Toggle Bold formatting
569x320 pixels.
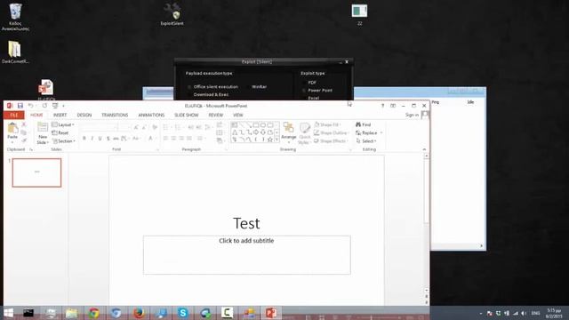(84, 139)
